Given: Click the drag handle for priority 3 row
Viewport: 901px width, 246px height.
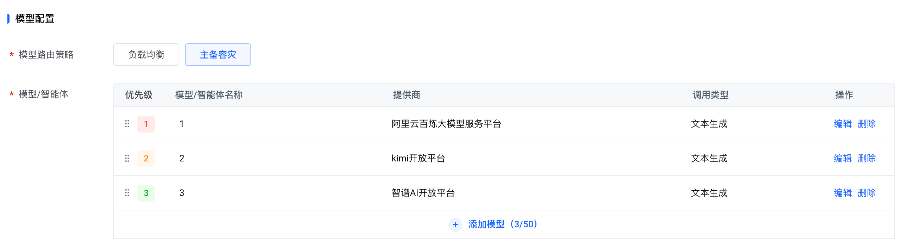Looking at the screenshot, I should pos(127,193).
